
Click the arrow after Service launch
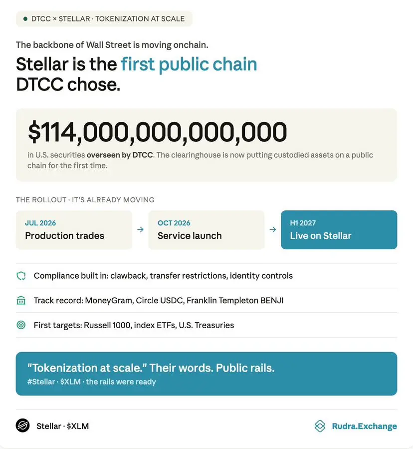point(273,230)
